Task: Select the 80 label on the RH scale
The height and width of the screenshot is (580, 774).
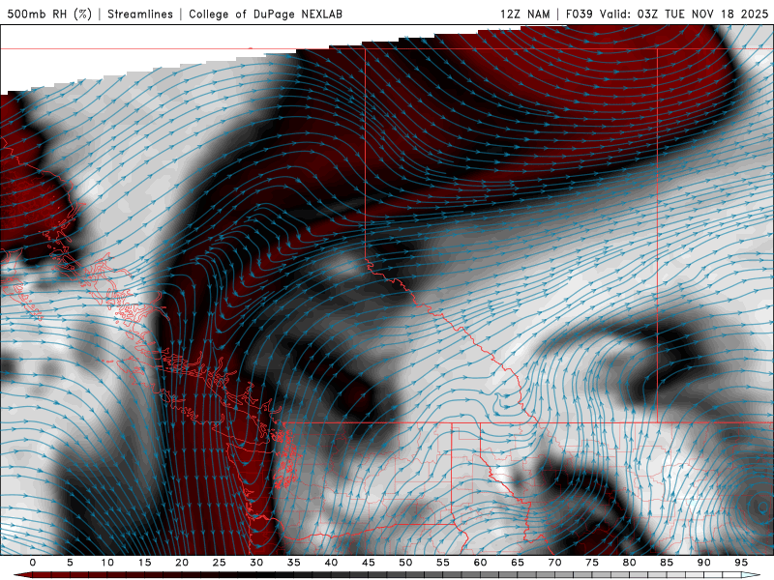Action: (630, 563)
